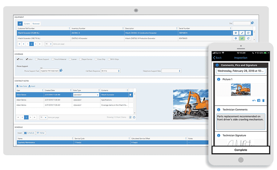Click the New Note button

tap(22, 86)
